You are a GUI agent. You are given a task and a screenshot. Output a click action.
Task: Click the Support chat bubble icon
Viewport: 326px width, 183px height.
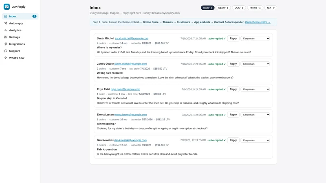(x=6, y=51)
